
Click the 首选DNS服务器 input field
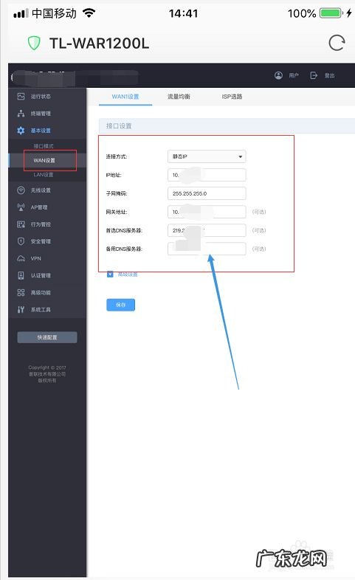click(x=207, y=230)
